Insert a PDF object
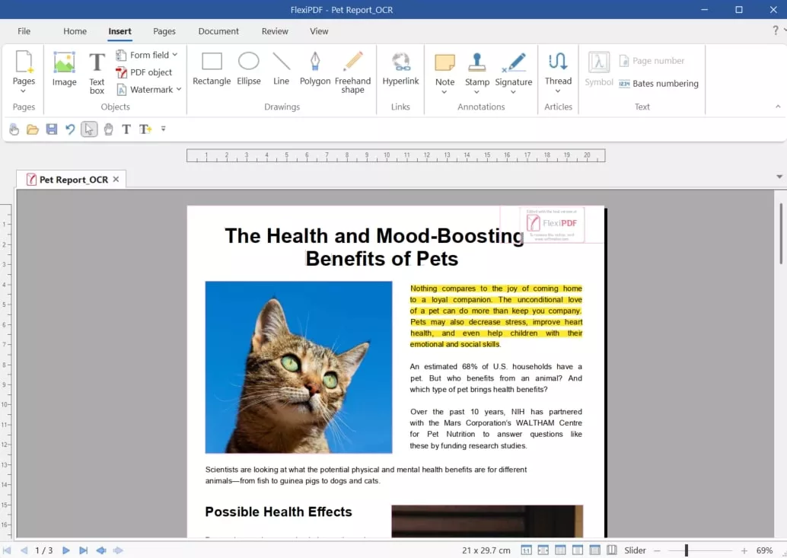Screen dimensions: 787x558 tap(144, 72)
